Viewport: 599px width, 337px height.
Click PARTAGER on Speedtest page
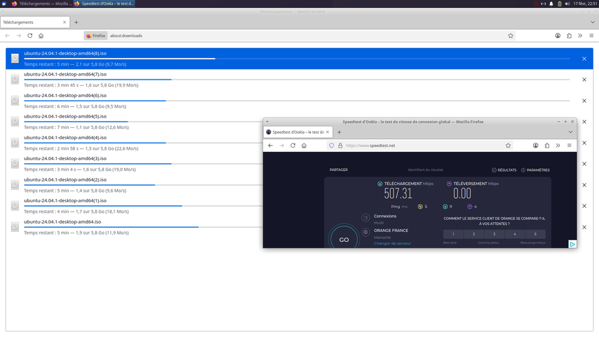pos(338,170)
